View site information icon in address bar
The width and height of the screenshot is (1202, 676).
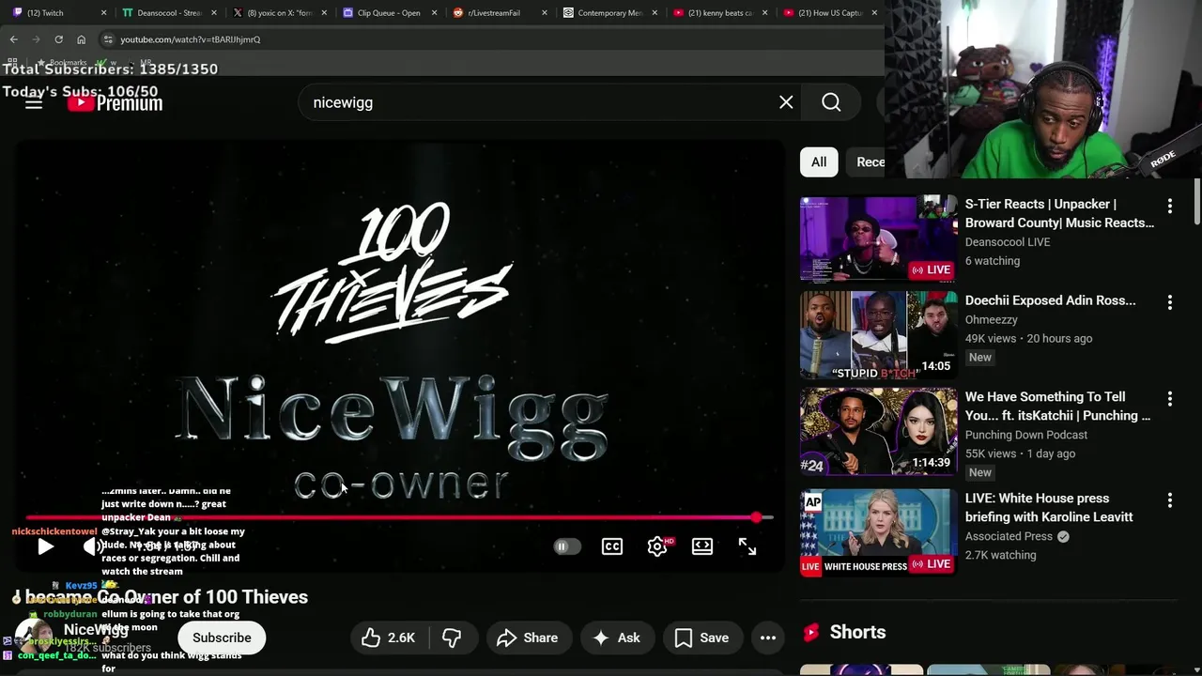pyautogui.click(x=109, y=39)
